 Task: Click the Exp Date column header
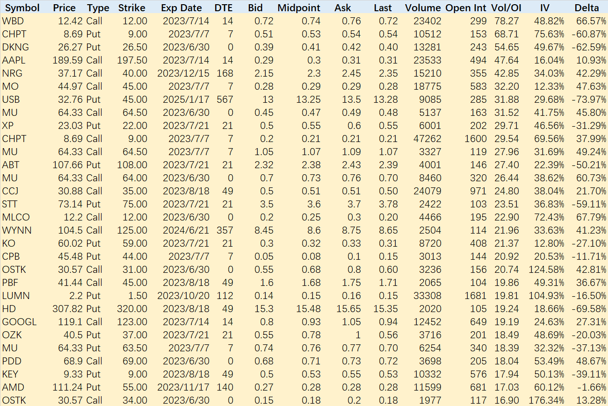[x=181, y=8]
